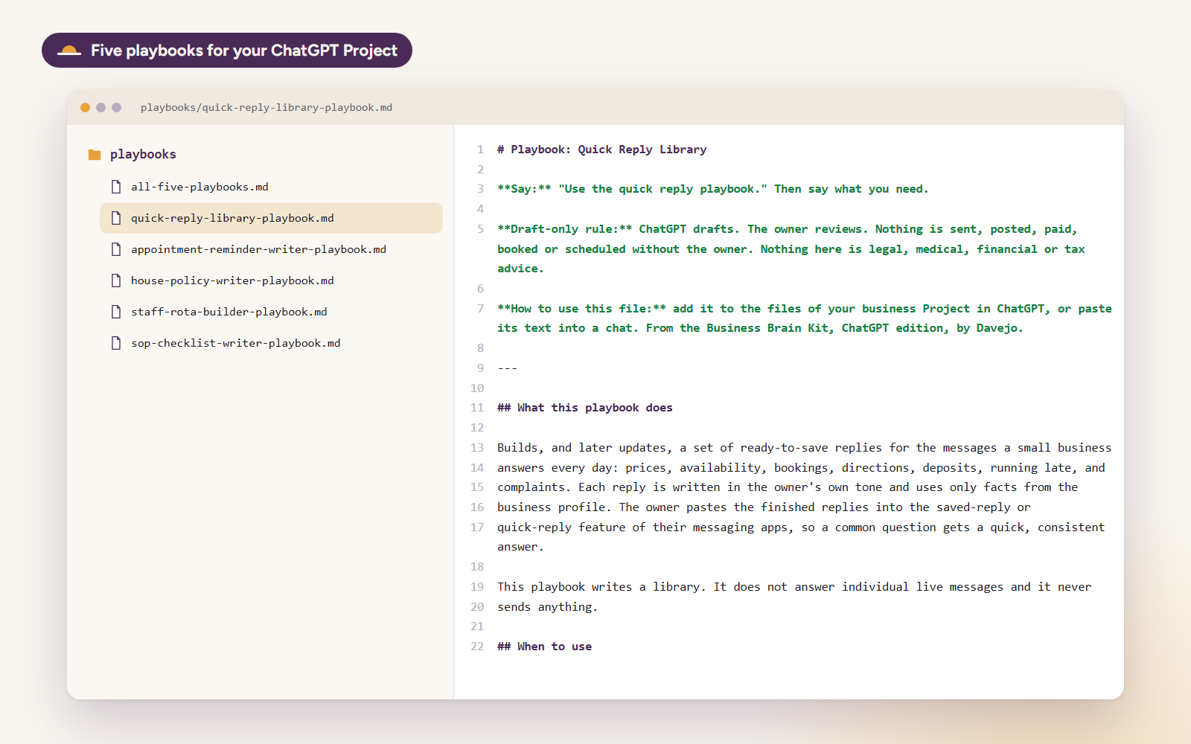Screen dimensions: 1191x744
Task: Click line number 1 in the gutter
Action: 480,150
